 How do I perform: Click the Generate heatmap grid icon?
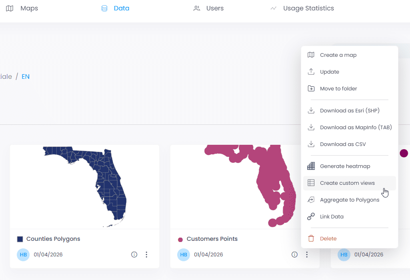(x=311, y=166)
